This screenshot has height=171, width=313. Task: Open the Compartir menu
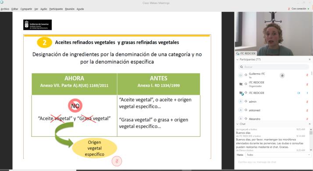26,9
